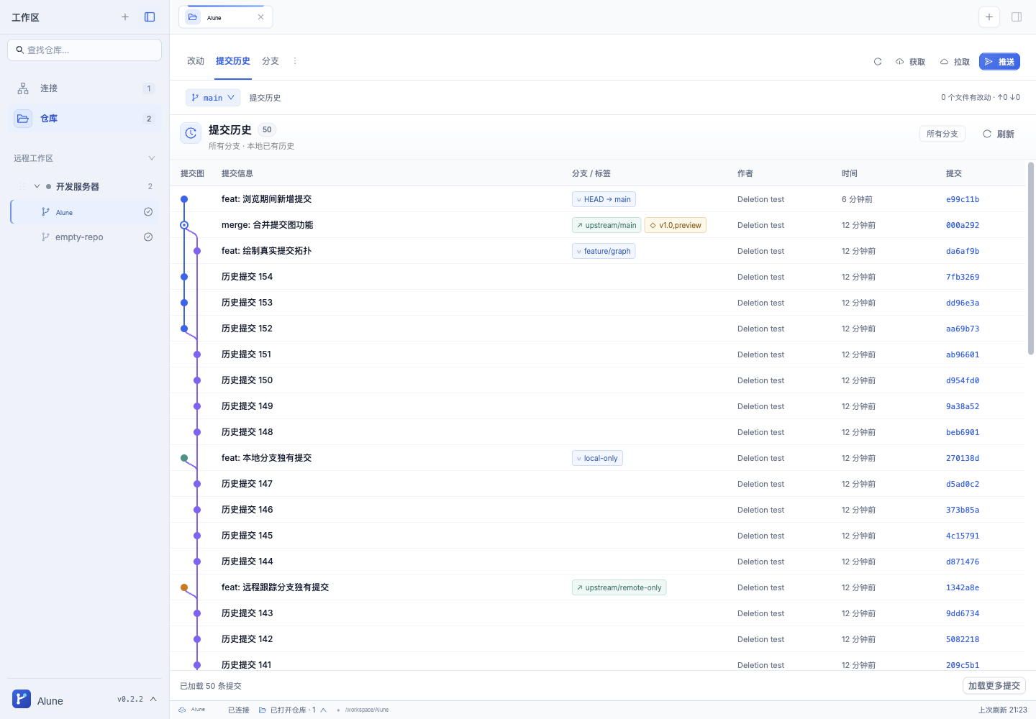
Task: Click the 获取 fetch button
Action: click(911, 62)
